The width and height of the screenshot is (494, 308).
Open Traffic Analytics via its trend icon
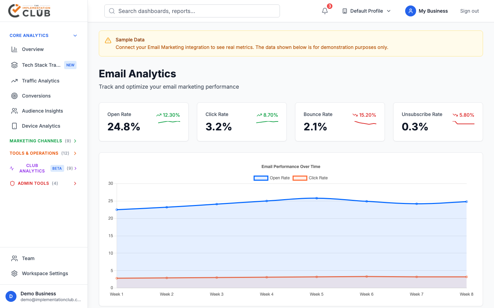coord(14,81)
